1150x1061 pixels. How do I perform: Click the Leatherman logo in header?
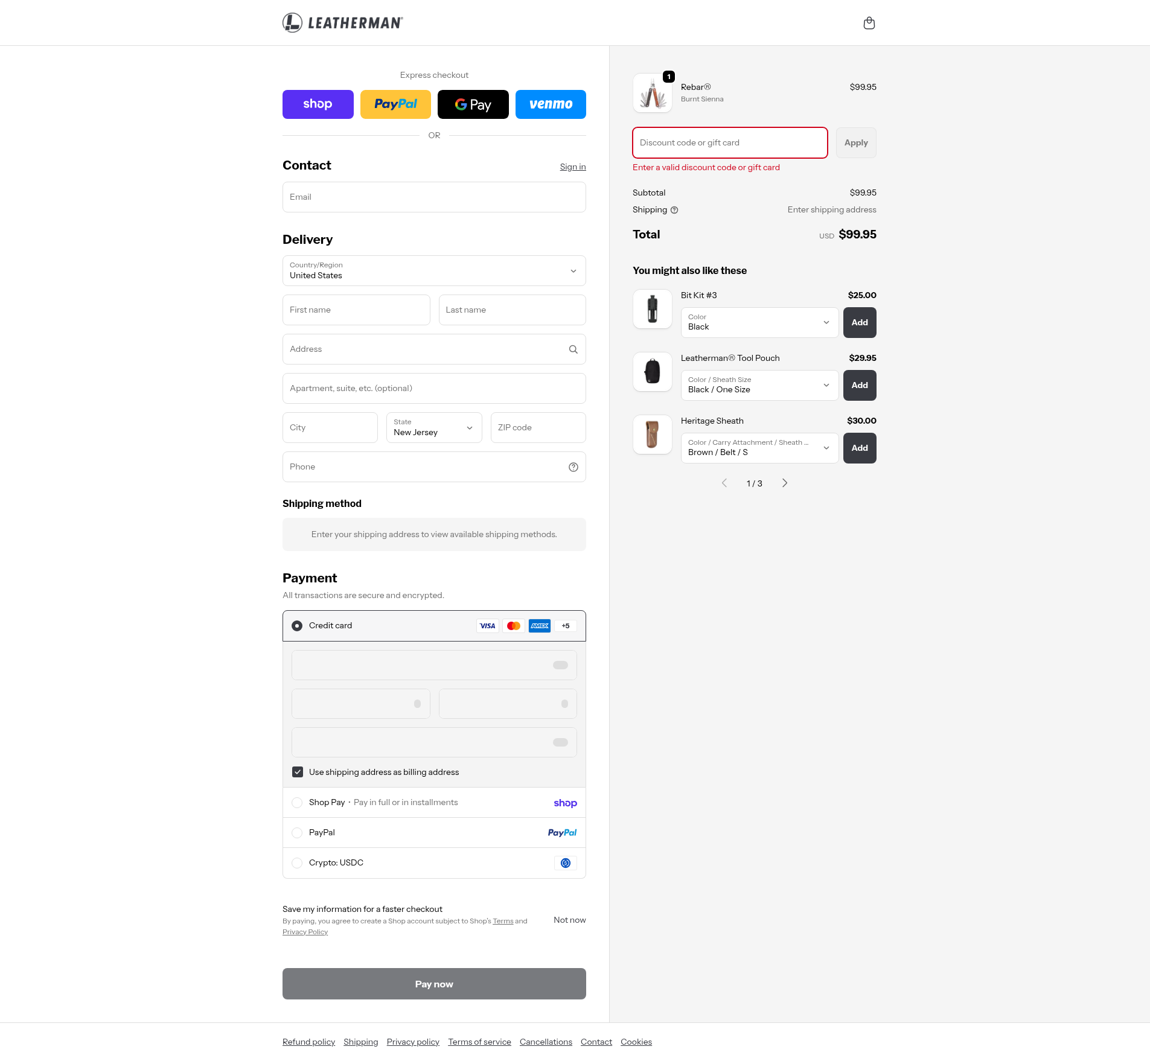click(x=343, y=23)
